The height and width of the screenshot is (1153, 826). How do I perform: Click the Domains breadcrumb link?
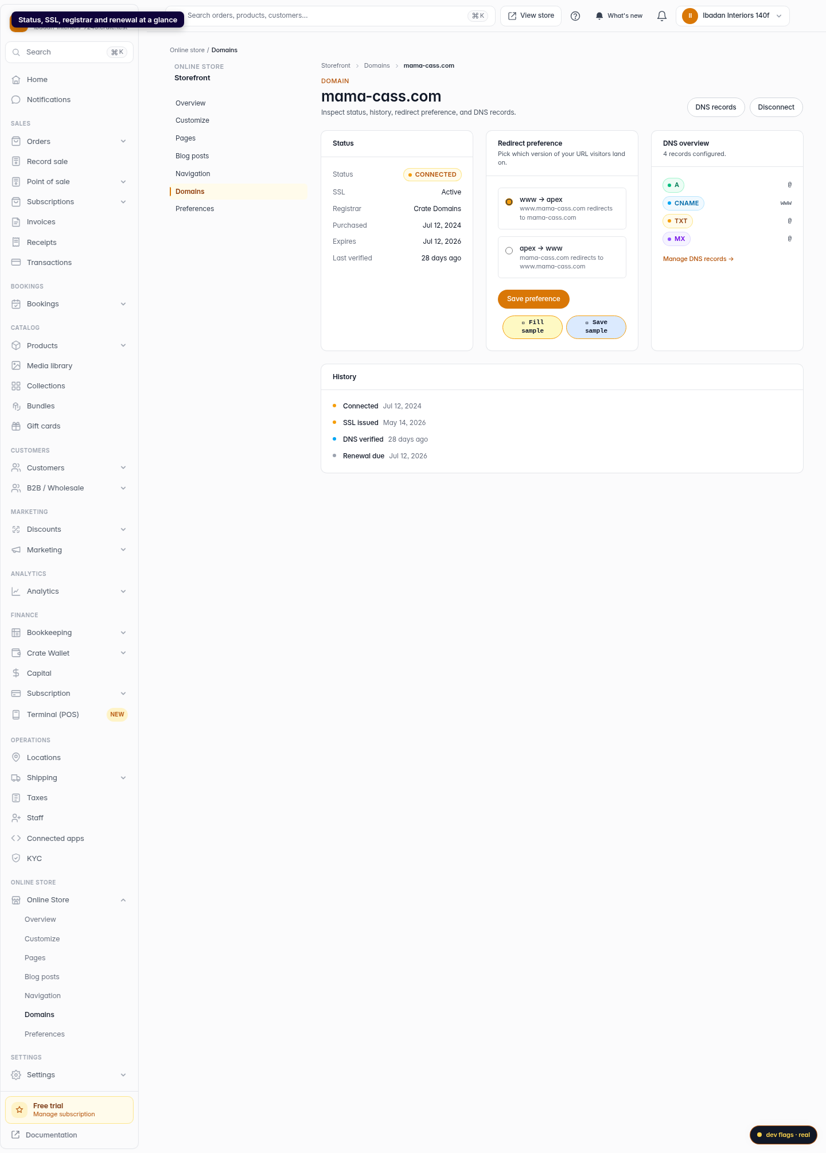(377, 66)
